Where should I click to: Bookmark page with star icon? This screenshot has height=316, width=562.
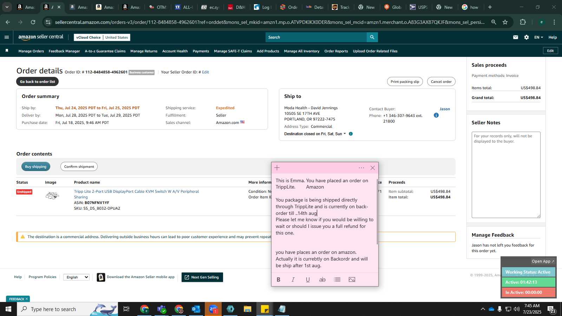click(x=505, y=22)
